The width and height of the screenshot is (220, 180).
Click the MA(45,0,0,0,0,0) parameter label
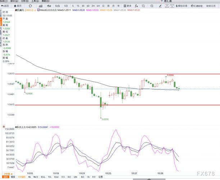[48, 10]
